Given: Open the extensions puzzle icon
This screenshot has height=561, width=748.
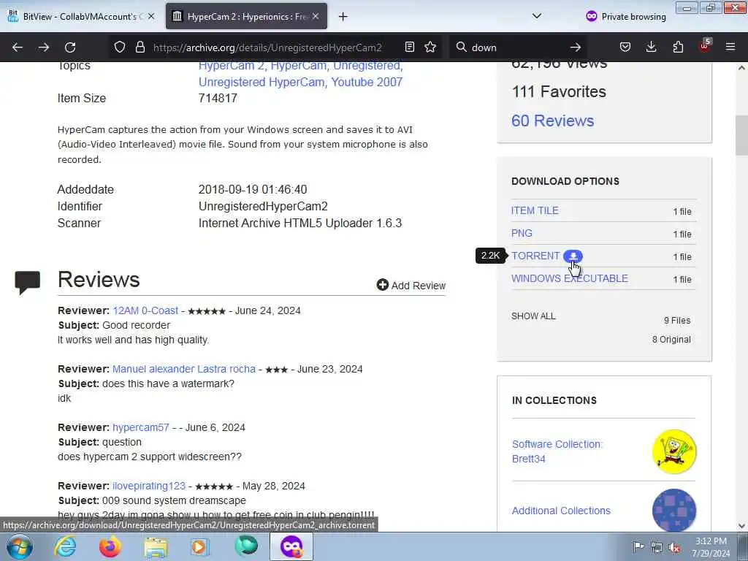Looking at the screenshot, I should 678,47.
